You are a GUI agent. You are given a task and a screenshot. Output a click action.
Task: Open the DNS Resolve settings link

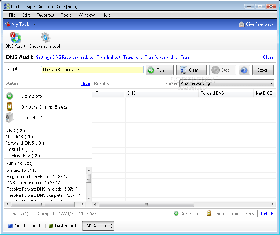point(114,57)
